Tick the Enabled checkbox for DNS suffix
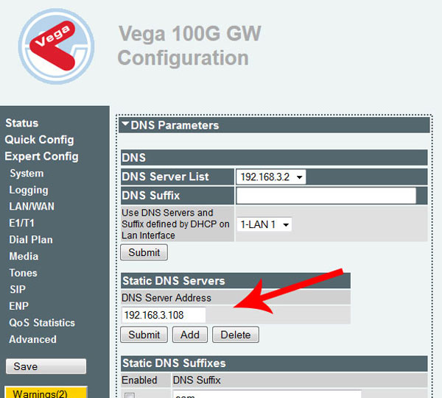 coord(130,396)
